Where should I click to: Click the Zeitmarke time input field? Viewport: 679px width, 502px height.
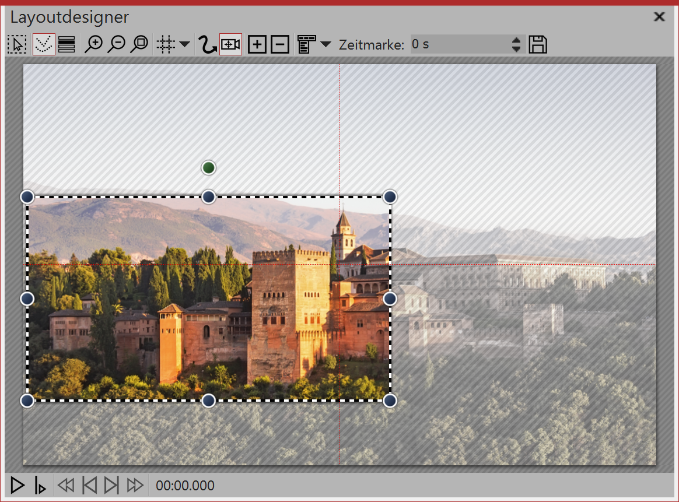coord(458,44)
